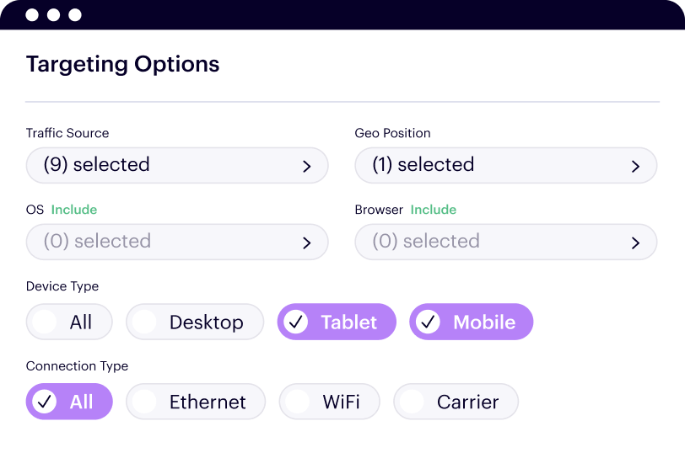This screenshot has height=453, width=685.
Task: Click the checkmark icon on Tablet
Action: (x=296, y=322)
